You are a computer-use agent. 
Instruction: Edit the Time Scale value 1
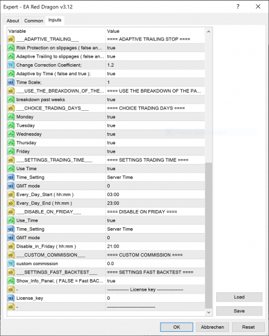click(155, 82)
